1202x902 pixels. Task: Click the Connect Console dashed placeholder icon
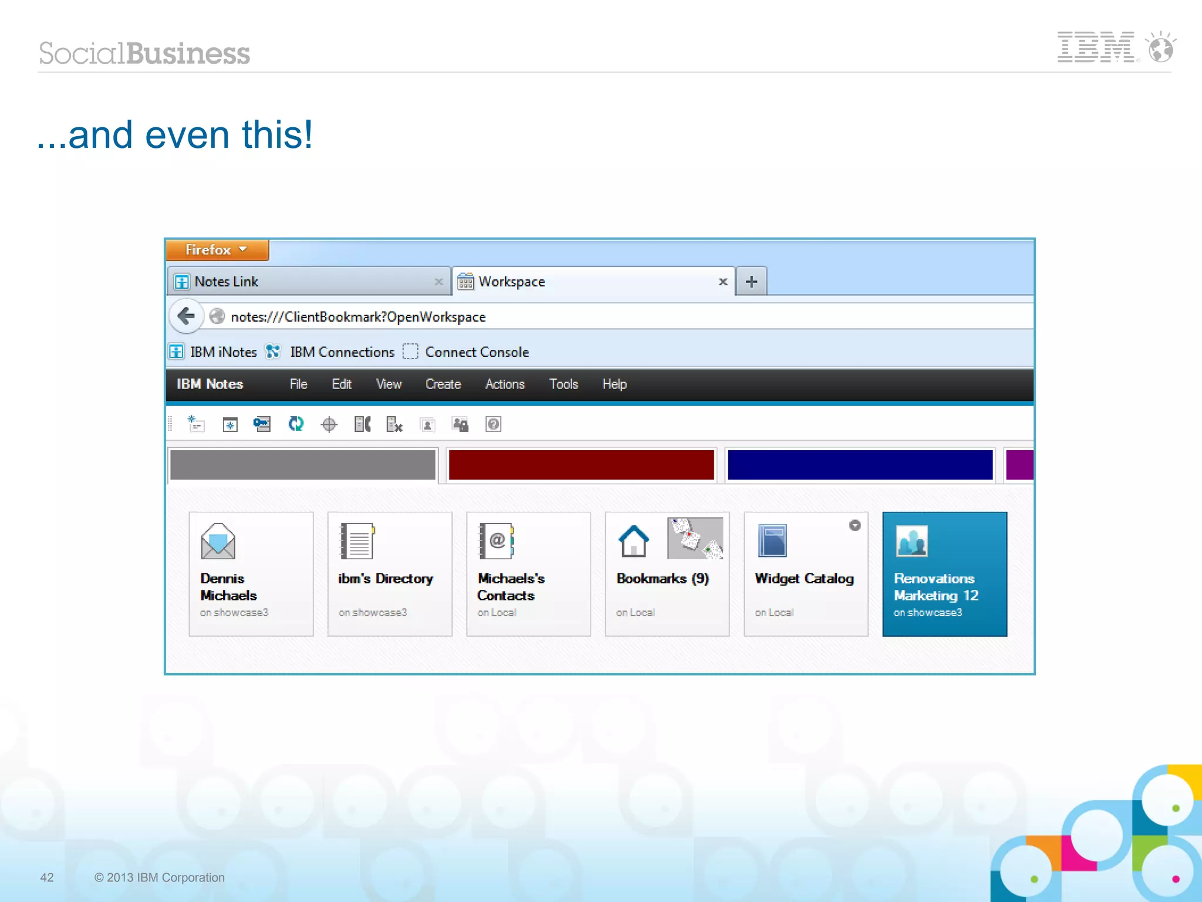point(410,352)
